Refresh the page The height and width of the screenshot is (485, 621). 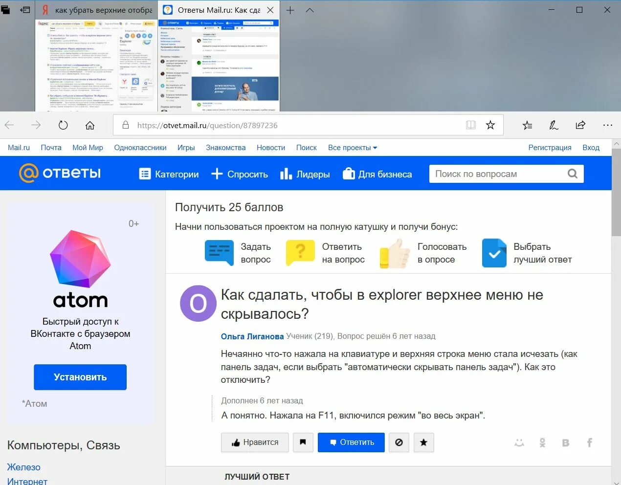[63, 125]
